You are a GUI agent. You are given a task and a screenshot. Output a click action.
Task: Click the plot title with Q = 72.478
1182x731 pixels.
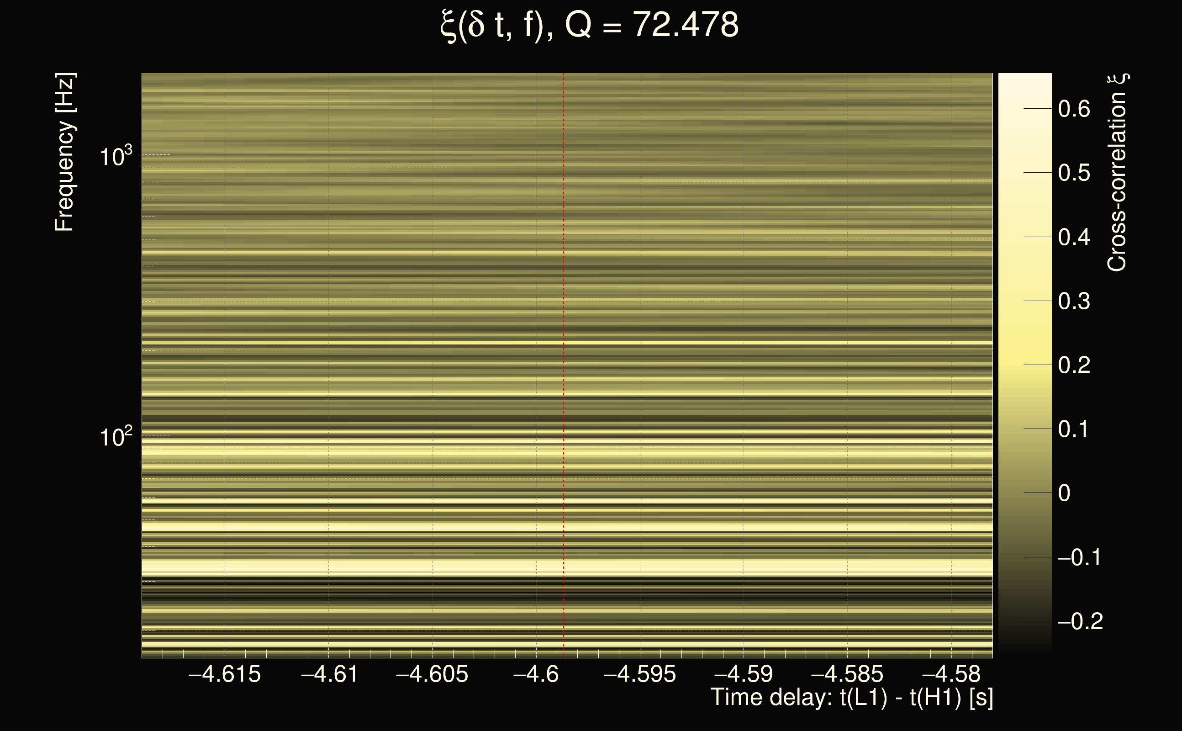click(590, 25)
